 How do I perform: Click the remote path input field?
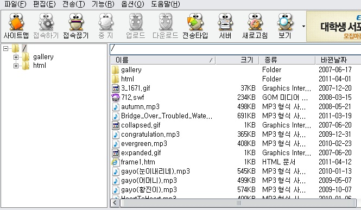coord(235,49)
